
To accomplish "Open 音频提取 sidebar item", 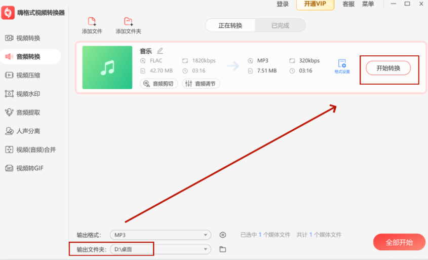I will (23, 112).
